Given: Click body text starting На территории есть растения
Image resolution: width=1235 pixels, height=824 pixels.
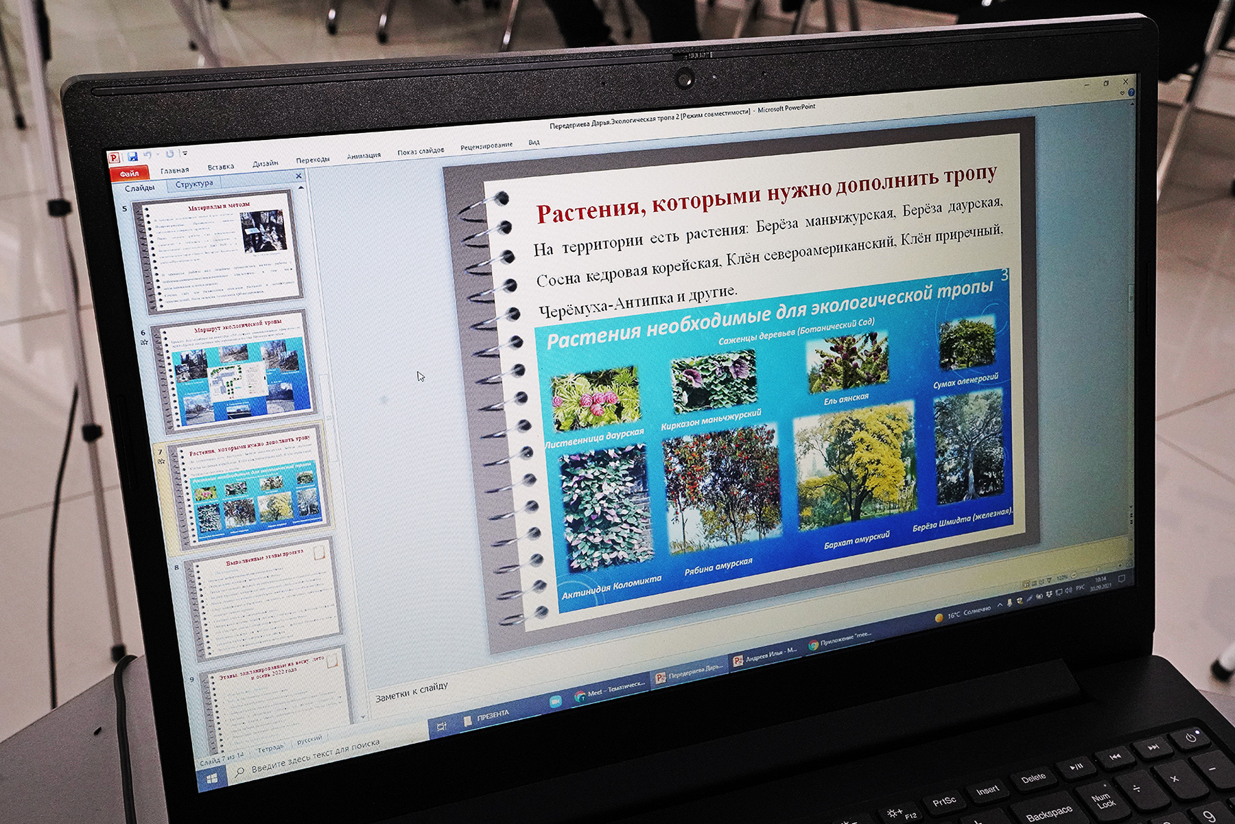Looking at the screenshot, I should [x=768, y=259].
